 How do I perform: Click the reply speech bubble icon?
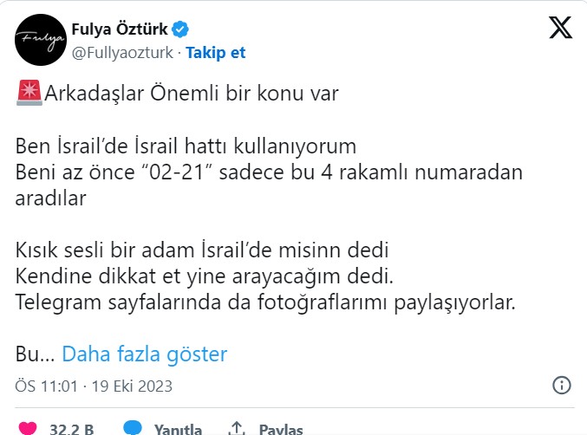click(133, 428)
